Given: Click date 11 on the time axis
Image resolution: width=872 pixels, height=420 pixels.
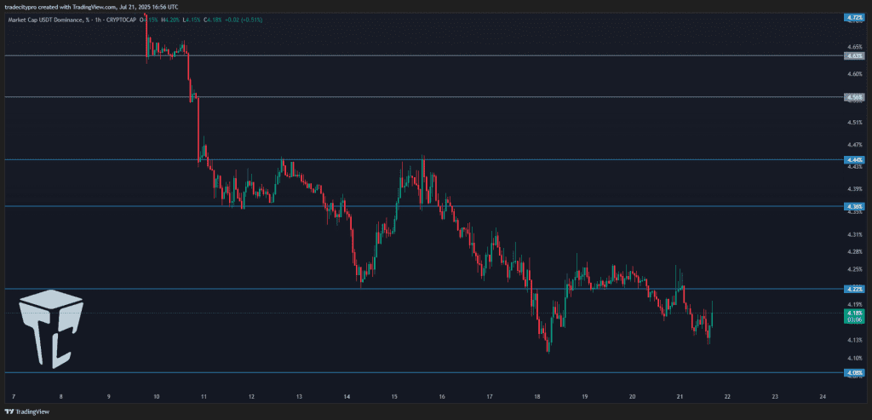Looking at the screenshot, I should [x=204, y=397].
